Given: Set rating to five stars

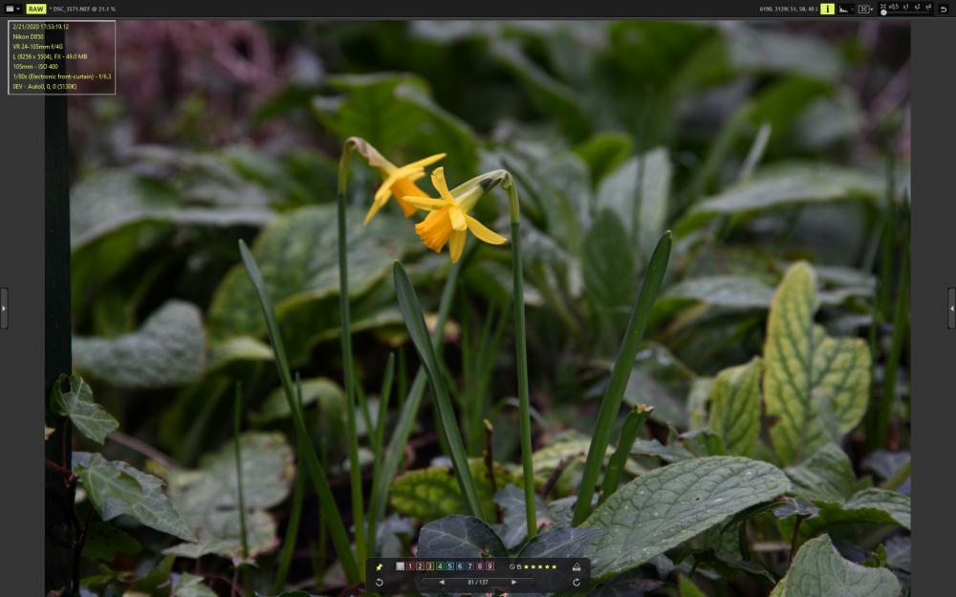Looking at the screenshot, I should tap(554, 567).
